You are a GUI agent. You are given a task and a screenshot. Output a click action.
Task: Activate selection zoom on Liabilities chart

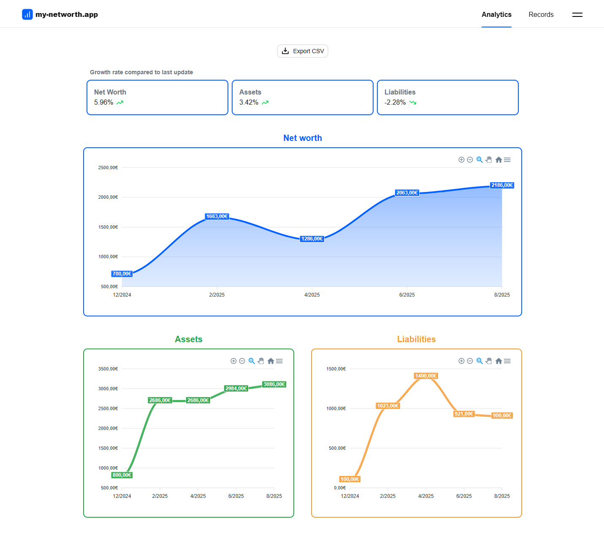(x=479, y=361)
